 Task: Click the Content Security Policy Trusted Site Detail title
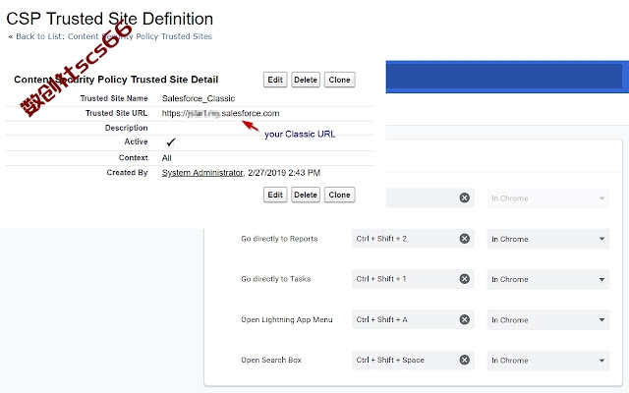coord(116,80)
